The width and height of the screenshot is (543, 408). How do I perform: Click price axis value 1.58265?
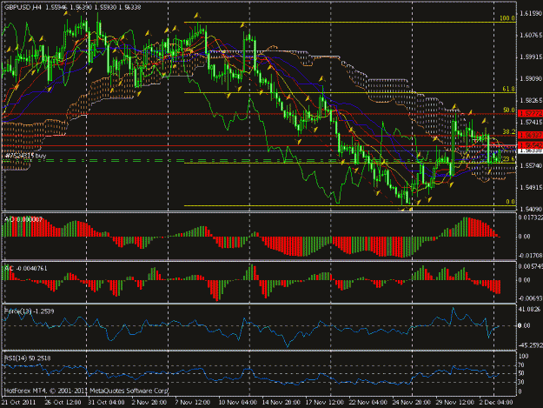pyautogui.click(x=530, y=100)
